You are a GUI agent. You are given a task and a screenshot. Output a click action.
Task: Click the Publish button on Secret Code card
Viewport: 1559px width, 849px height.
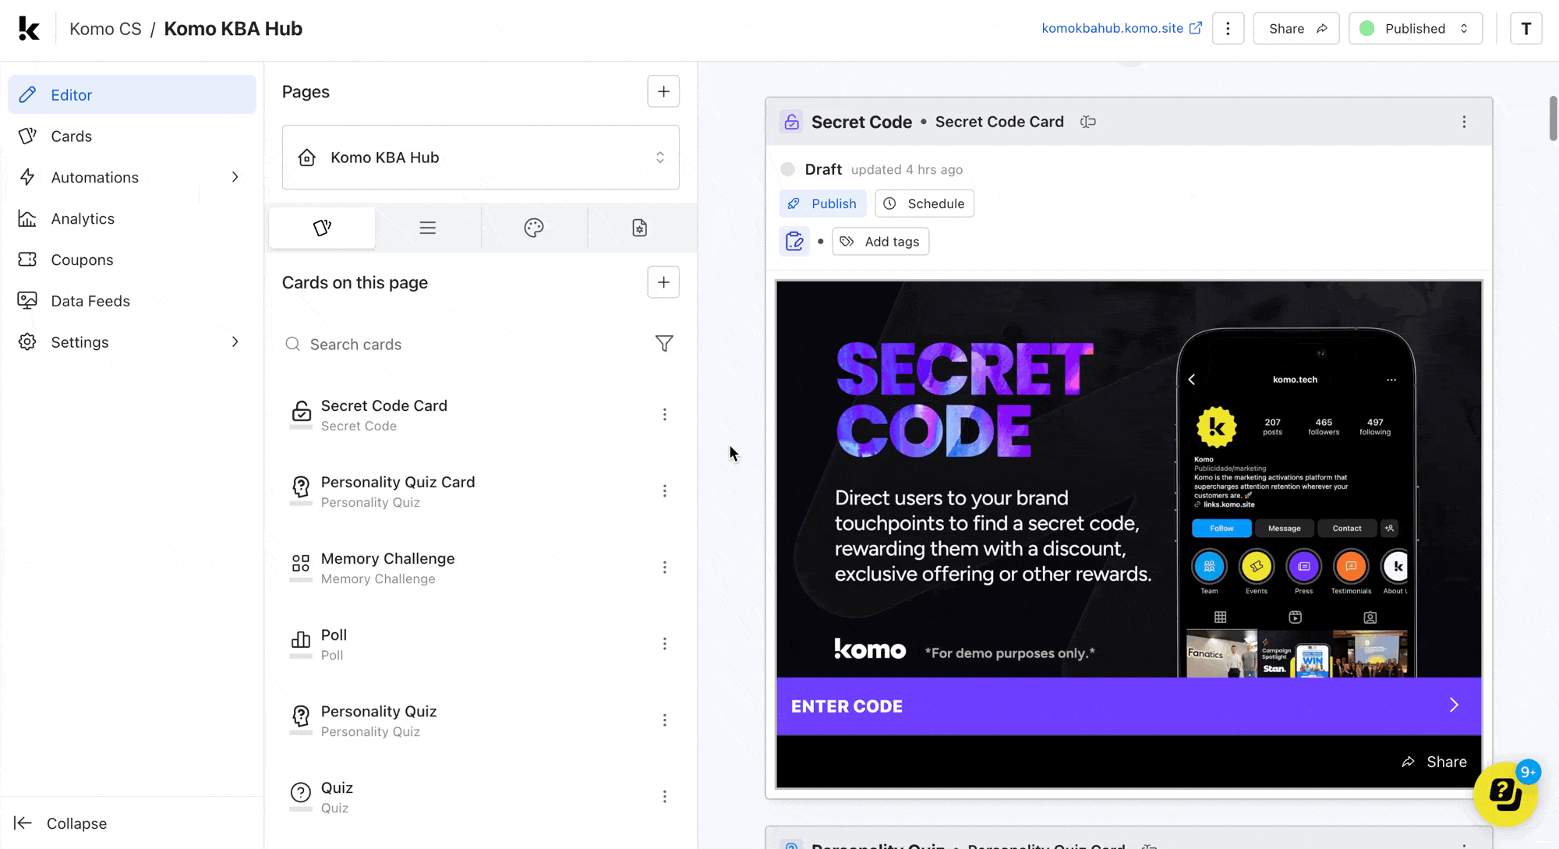[822, 203]
